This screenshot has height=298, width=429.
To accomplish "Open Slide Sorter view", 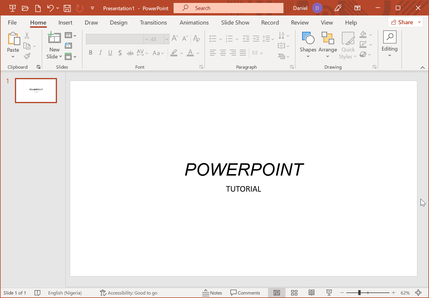I will point(294,293).
